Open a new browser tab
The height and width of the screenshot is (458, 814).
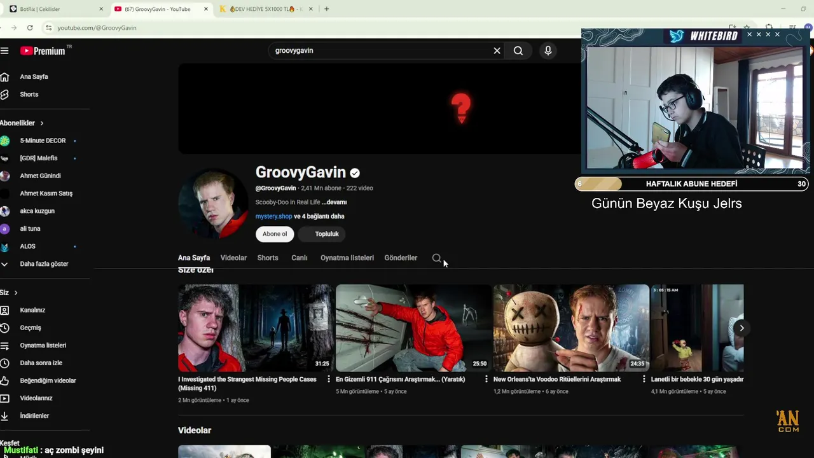pyautogui.click(x=327, y=9)
